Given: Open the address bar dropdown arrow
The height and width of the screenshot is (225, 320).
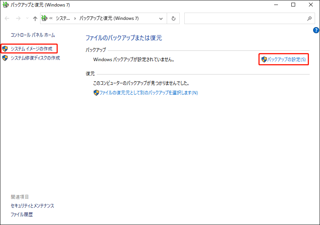Looking at the screenshot, I should [x=161, y=18].
